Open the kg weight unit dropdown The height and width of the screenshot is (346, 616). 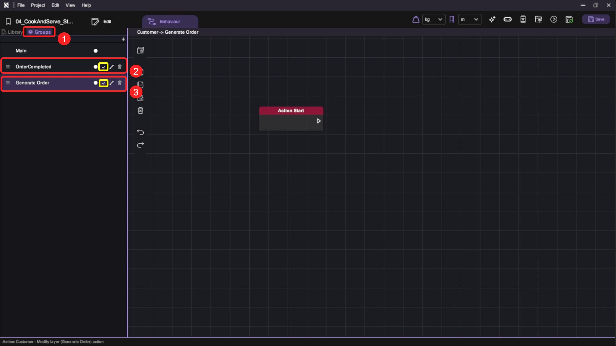pos(433,20)
